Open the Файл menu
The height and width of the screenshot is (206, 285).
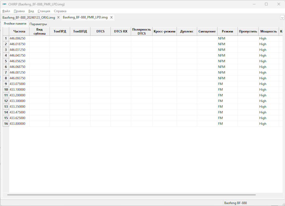[x=6, y=11]
